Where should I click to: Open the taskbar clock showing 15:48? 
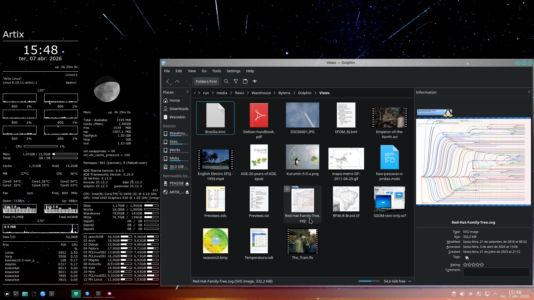click(x=515, y=294)
